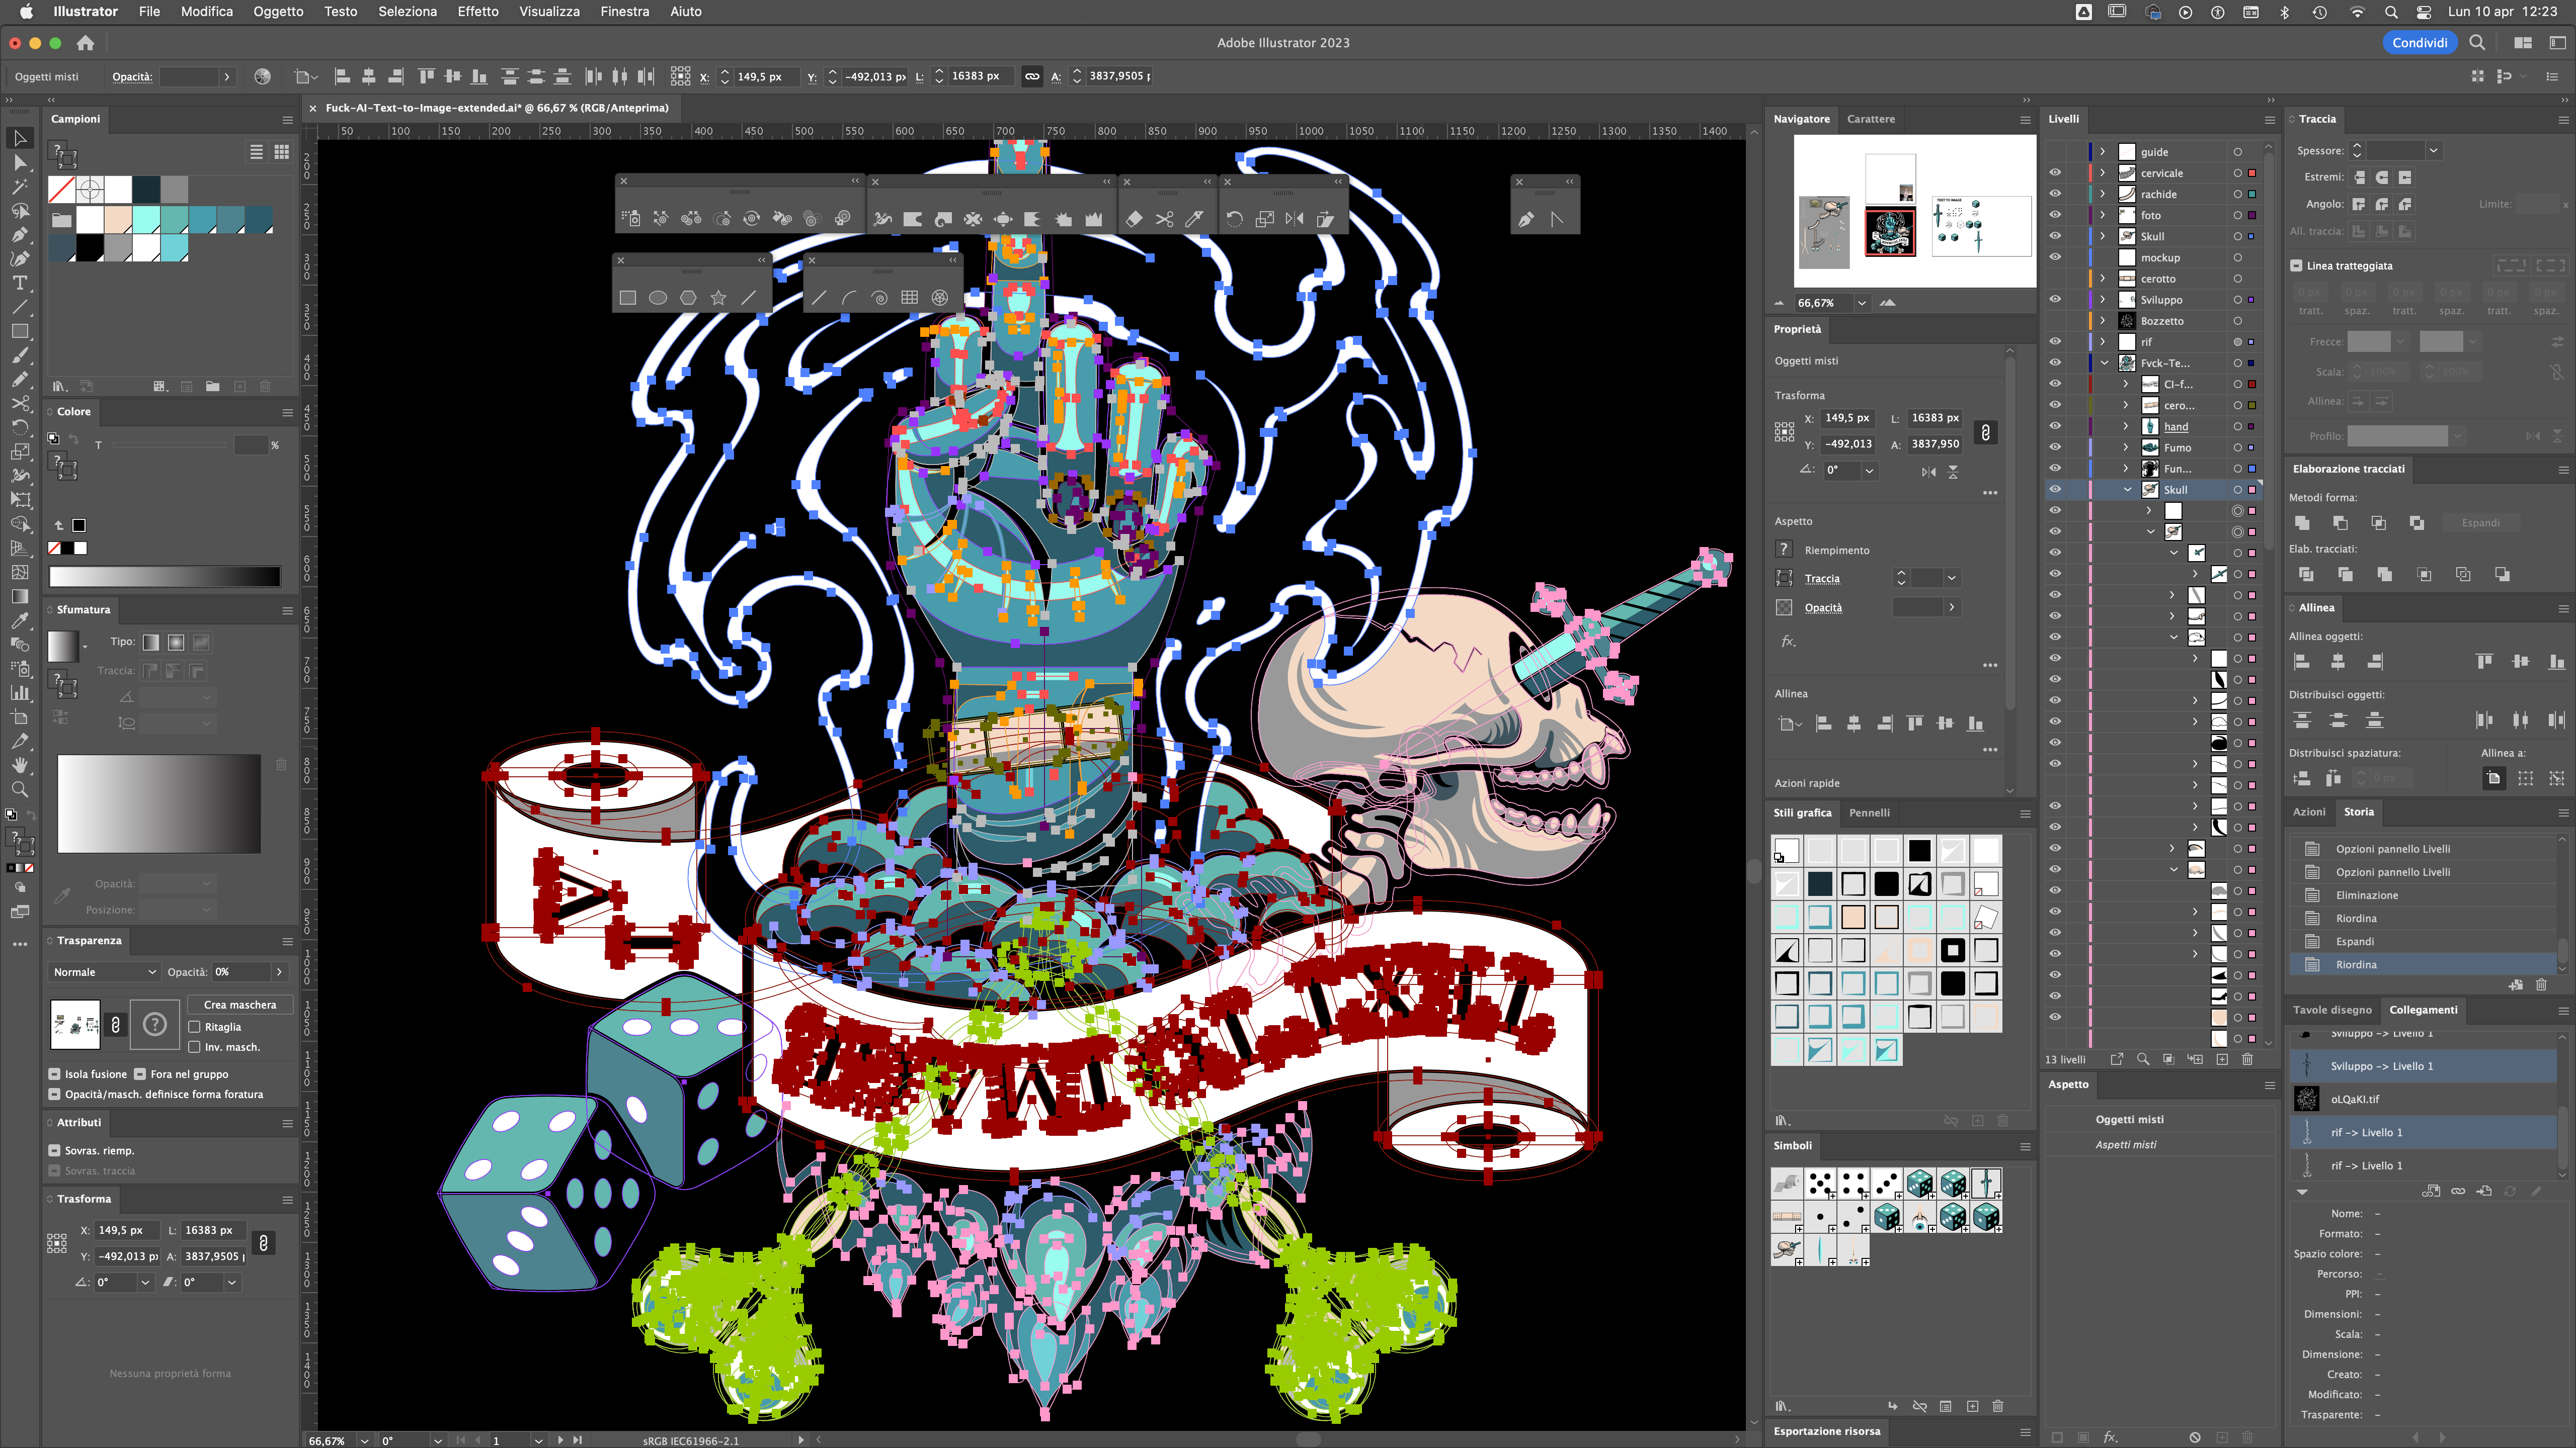Select the Hand tool in the toolbar
Screen dimensions: 2576x1448
pos(19,765)
